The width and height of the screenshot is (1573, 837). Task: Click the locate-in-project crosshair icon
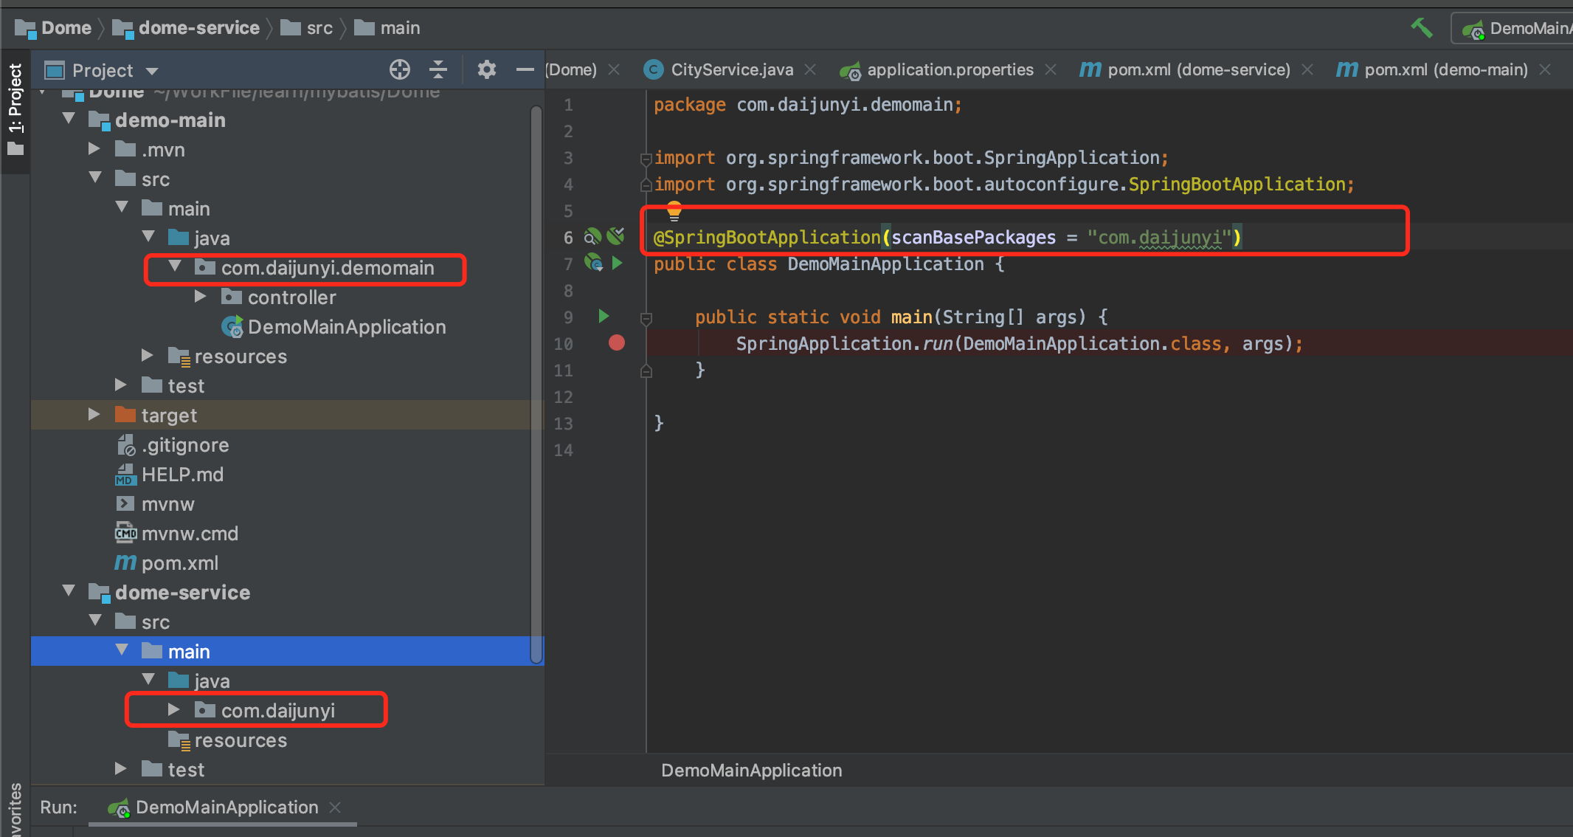click(400, 69)
